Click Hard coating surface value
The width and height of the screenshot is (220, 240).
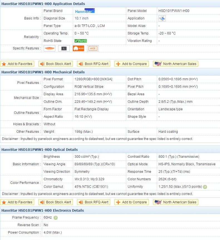pos(168,132)
